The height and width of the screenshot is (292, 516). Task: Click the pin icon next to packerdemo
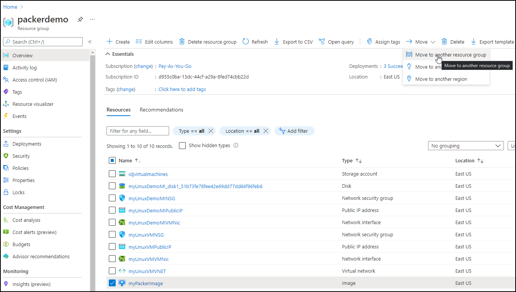(80, 19)
